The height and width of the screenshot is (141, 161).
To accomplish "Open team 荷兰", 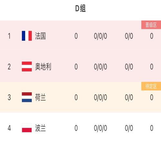I will point(41,97).
